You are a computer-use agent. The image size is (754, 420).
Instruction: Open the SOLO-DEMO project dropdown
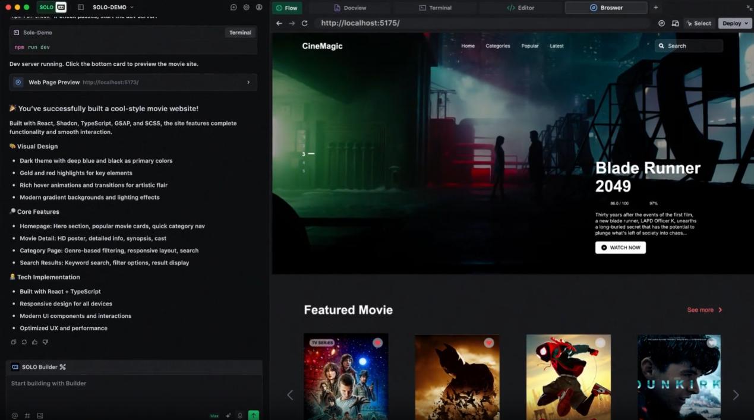pos(113,7)
